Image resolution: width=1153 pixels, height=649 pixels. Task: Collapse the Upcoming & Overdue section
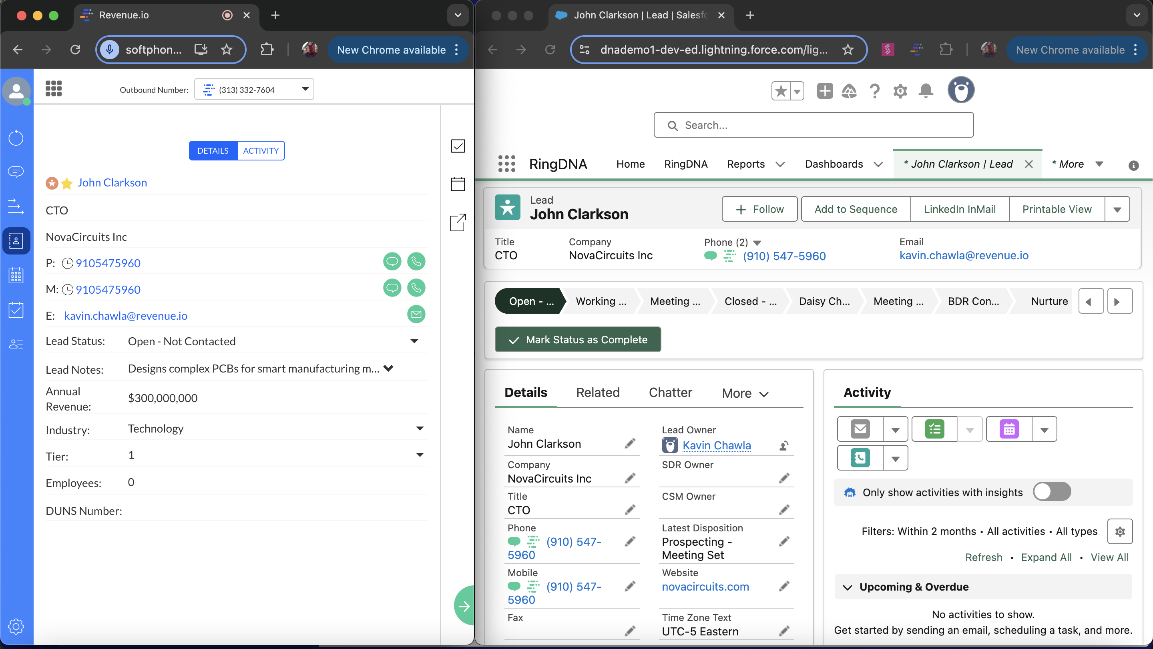847,587
